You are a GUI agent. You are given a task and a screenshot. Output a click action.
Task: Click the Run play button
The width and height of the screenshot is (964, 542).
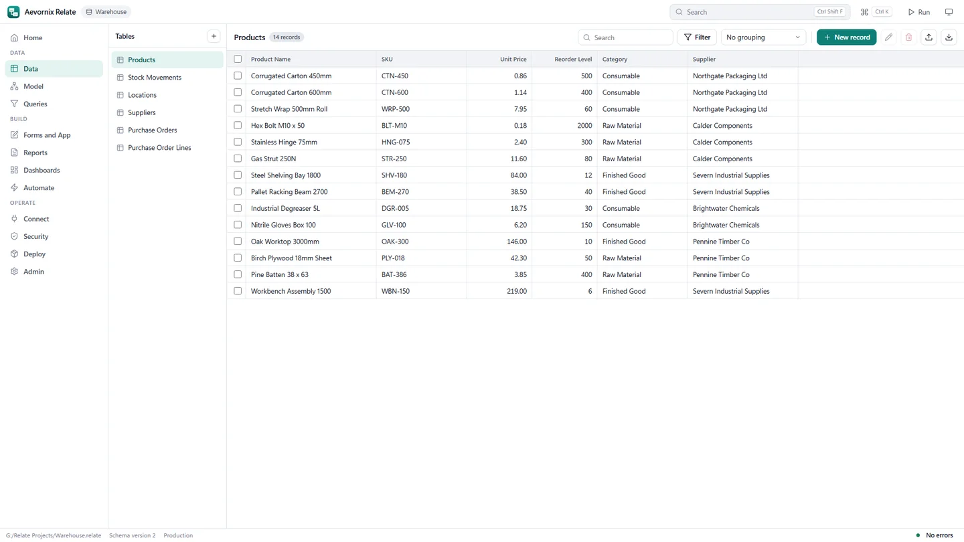918,12
